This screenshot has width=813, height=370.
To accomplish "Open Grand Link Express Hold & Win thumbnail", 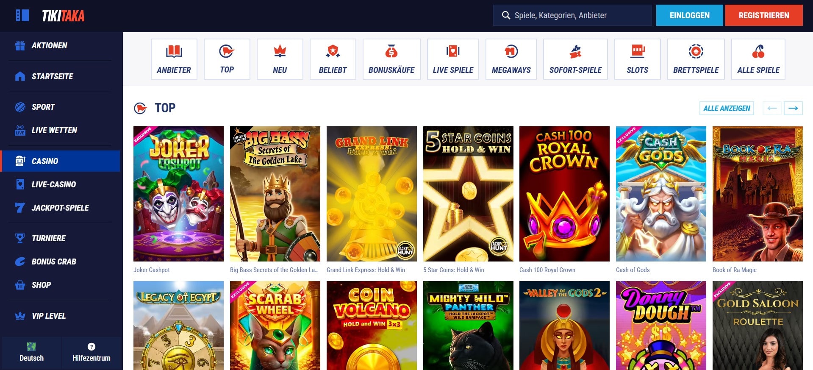I will point(372,194).
